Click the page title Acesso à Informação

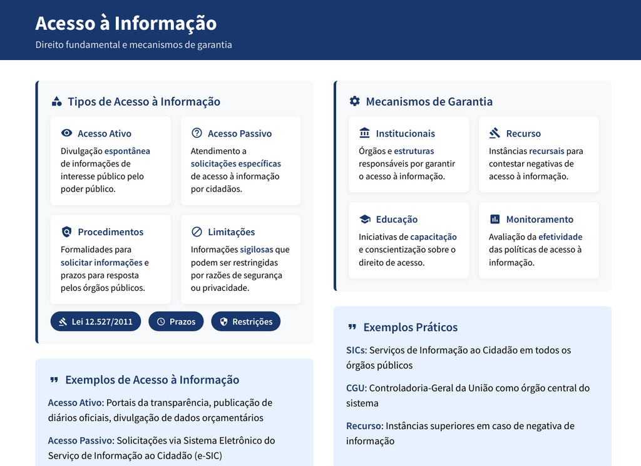tap(126, 23)
